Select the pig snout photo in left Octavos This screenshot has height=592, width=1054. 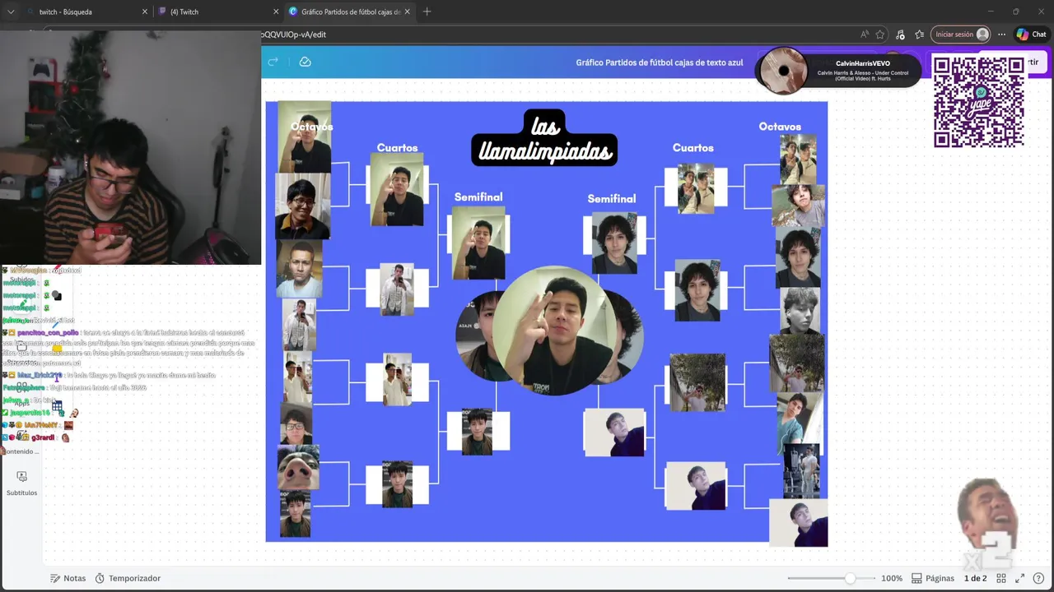click(x=298, y=468)
